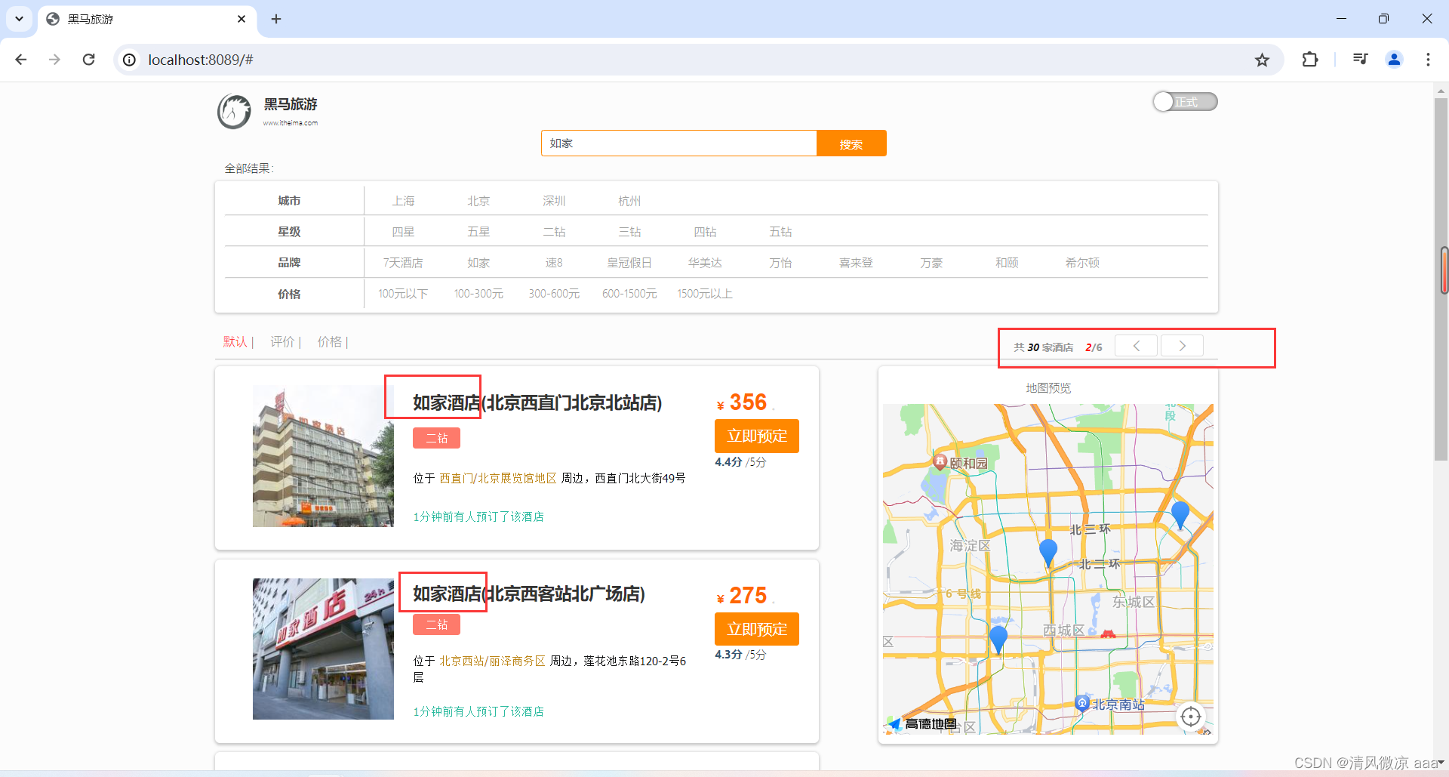This screenshot has width=1449, height=777.
Task: Choose price range 1500元以上
Action: [x=705, y=294]
